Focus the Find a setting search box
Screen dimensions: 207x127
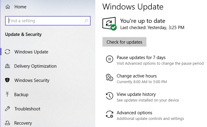(48, 21)
